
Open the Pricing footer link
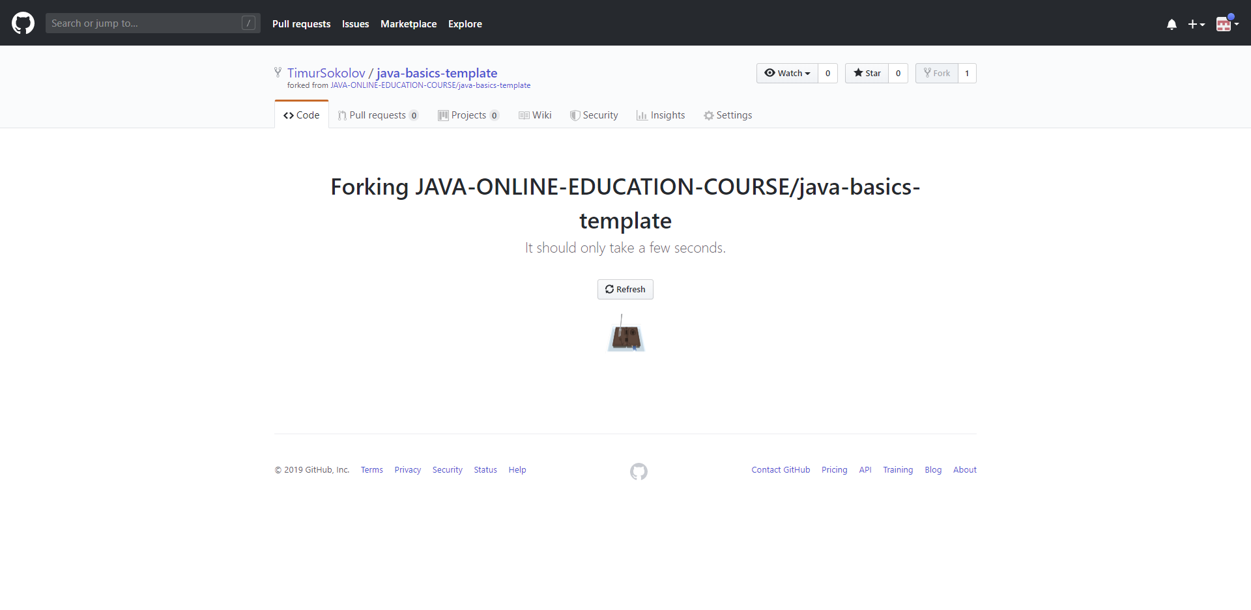[835, 470]
